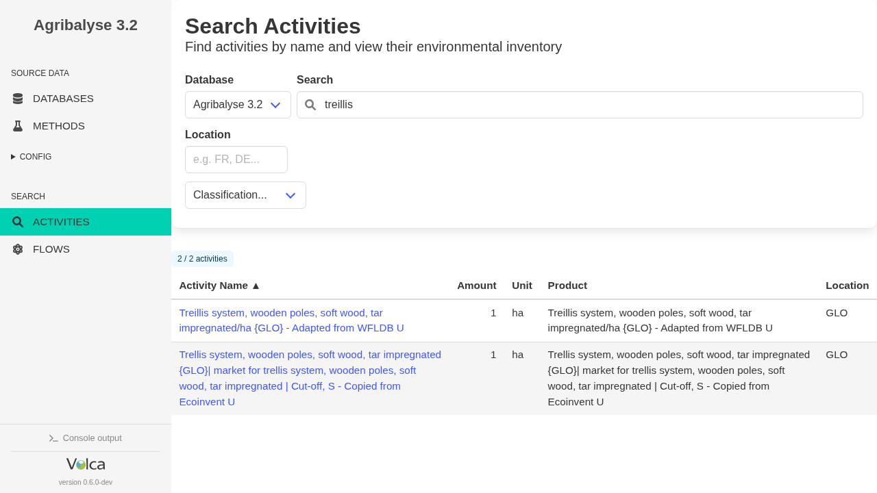
Task: Click the Search Activities heading
Action: coord(273,26)
